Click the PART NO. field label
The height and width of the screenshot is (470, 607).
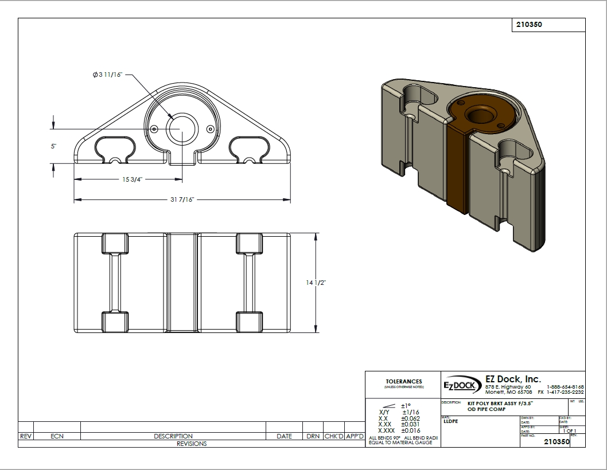(x=528, y=436)
